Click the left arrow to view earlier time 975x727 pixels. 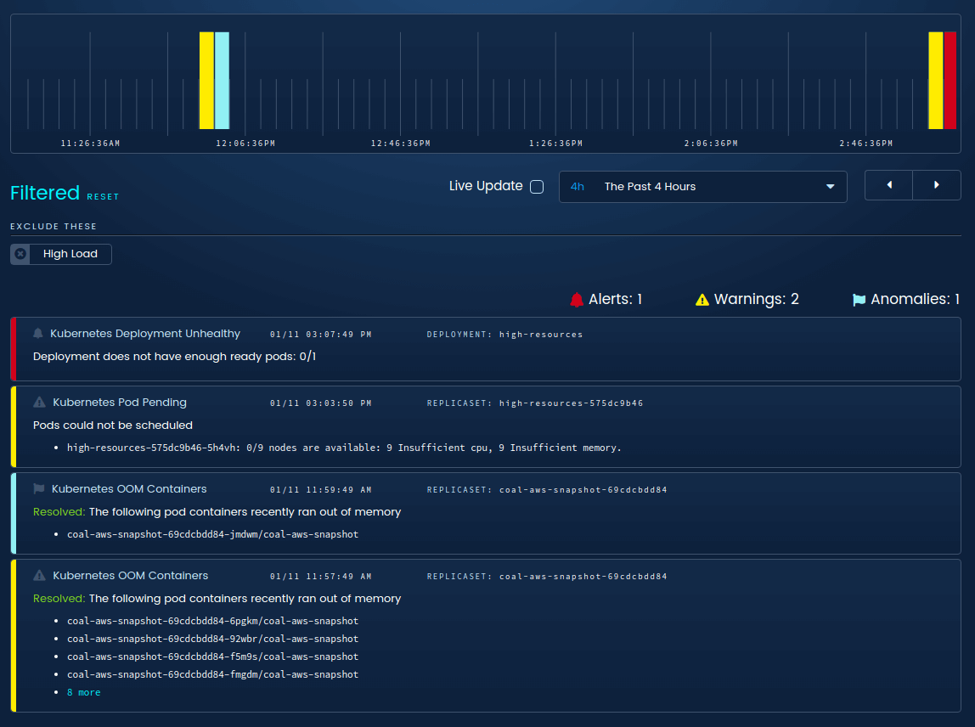(x=888, y=185)
